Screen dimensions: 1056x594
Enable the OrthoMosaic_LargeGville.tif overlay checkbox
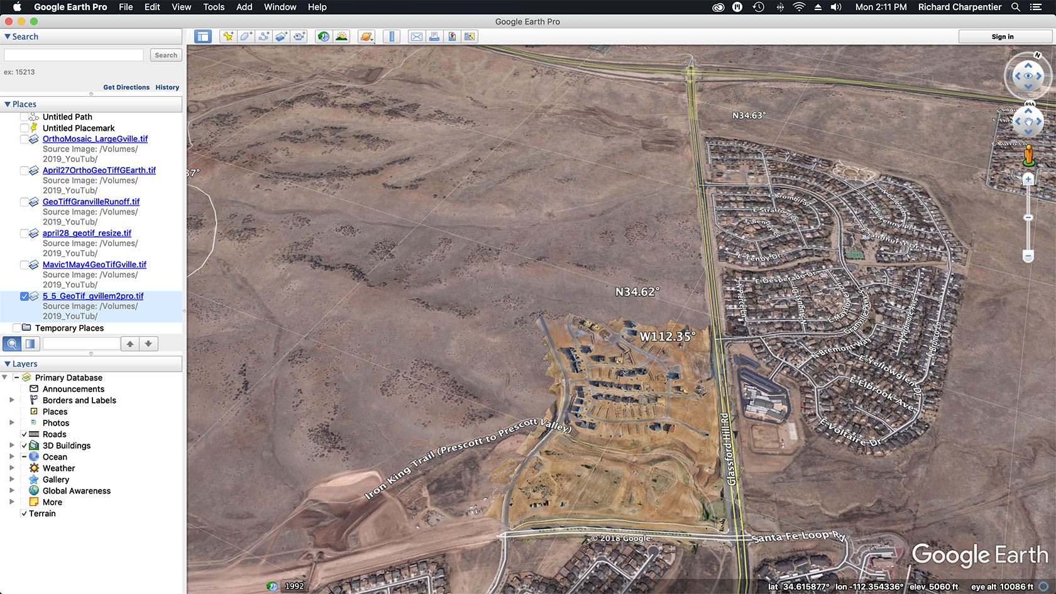(x=25, y=139)
